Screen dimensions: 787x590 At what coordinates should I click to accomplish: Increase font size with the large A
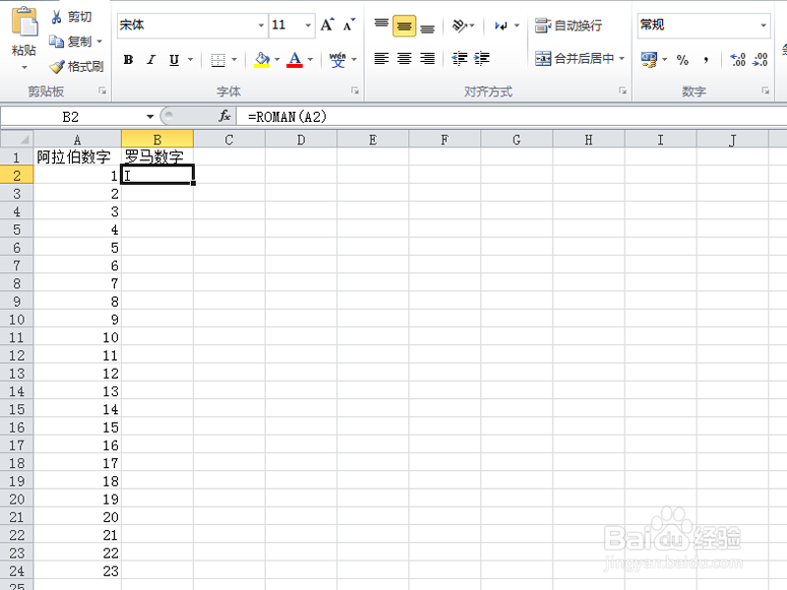coord(328,25)
